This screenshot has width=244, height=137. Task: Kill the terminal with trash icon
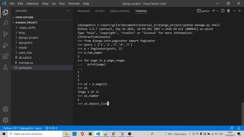point(228,11)
